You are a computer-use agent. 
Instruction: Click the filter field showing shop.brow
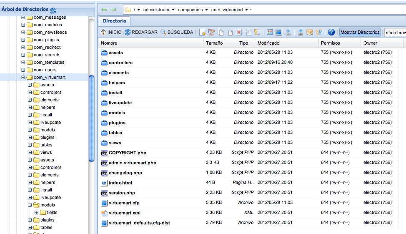click(x=395, y=33)
